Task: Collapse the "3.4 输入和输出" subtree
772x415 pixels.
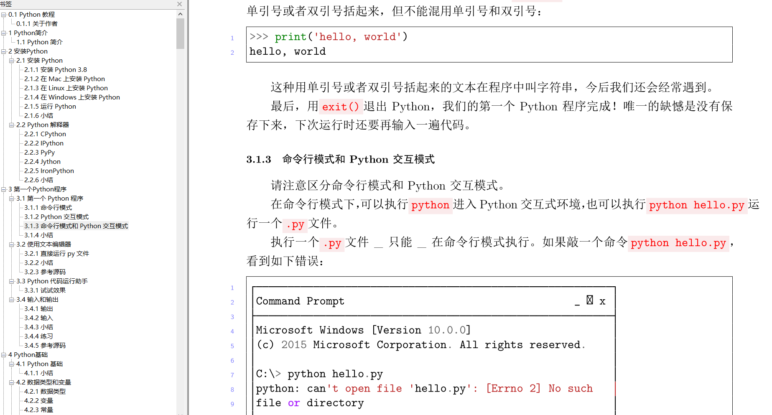Action: pos(11,299)
